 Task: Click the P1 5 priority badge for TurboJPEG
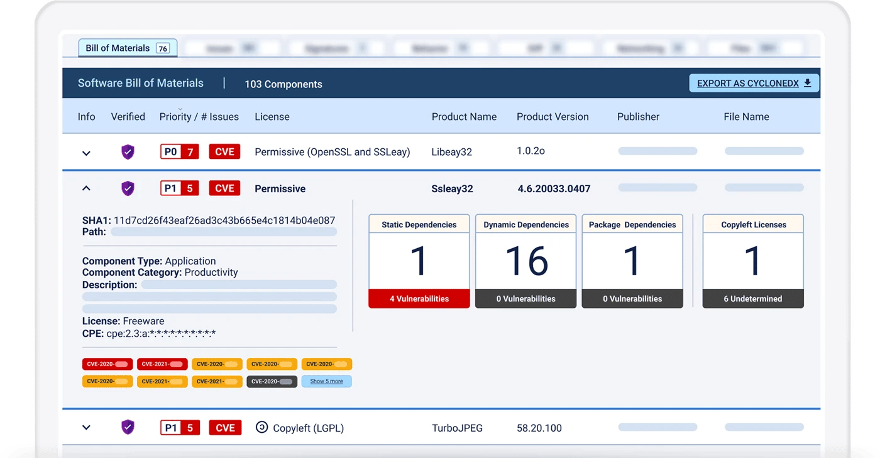click(x=180, y=428)
